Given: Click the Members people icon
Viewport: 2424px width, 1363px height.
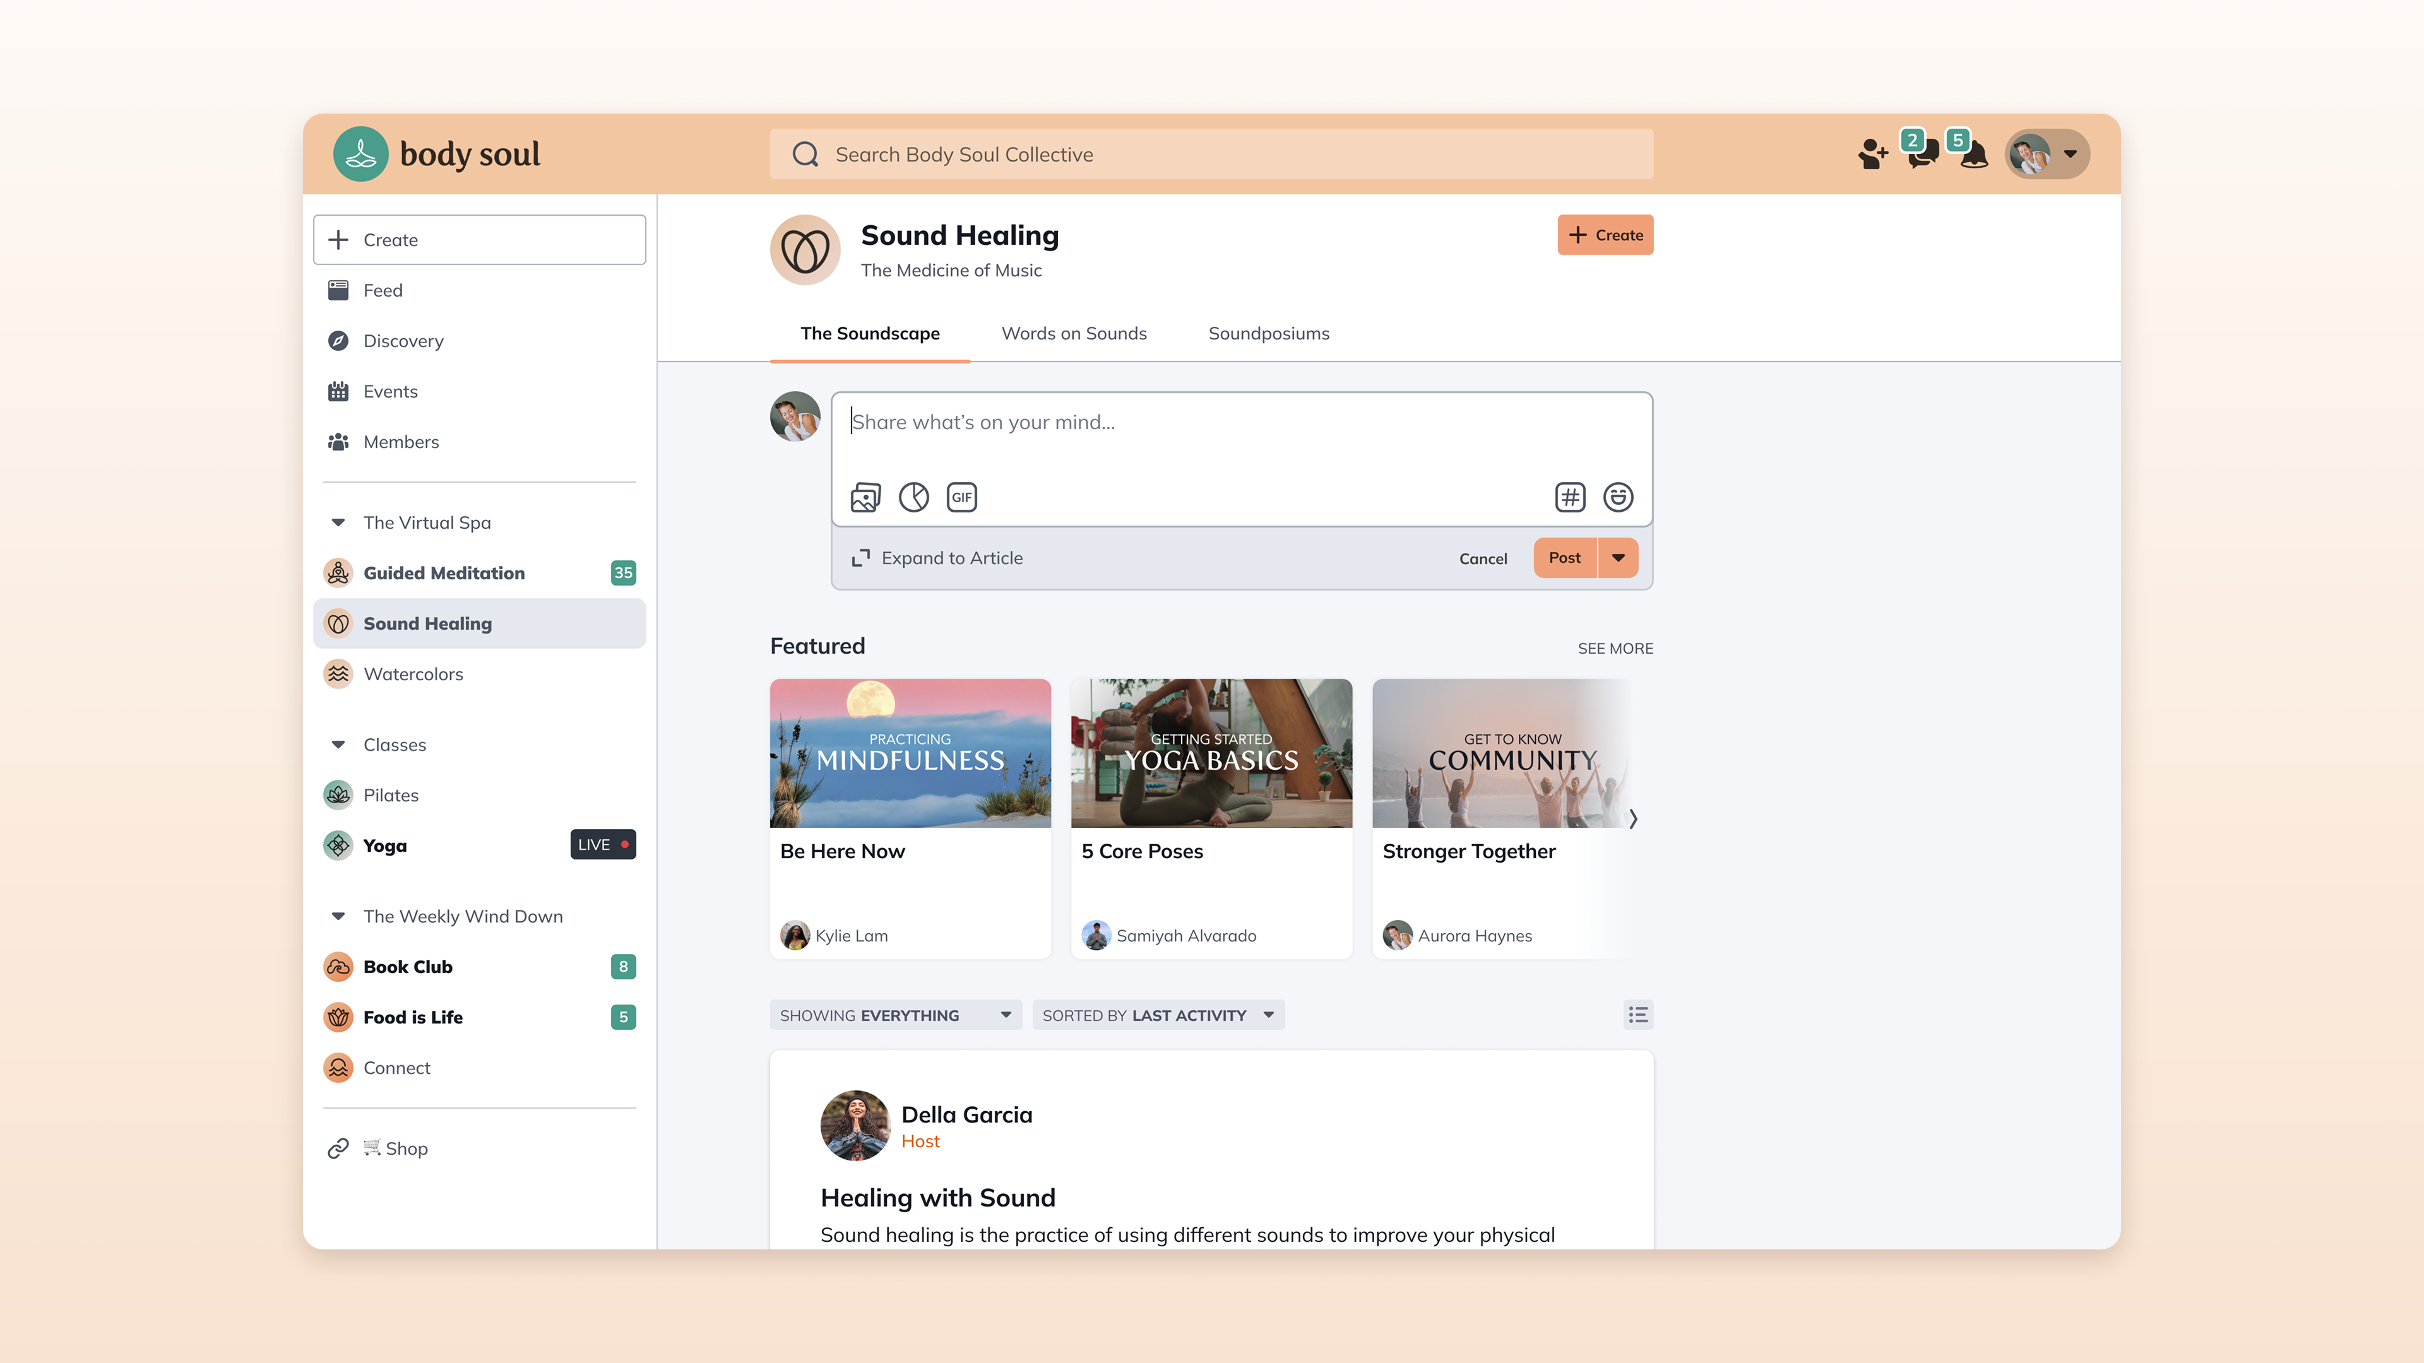Looking at the screenshot, I should click(338, 441).
